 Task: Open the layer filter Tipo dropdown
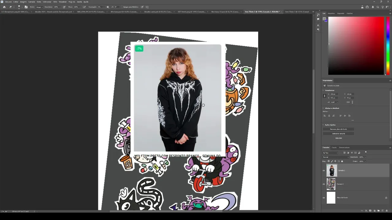(330, 153)
